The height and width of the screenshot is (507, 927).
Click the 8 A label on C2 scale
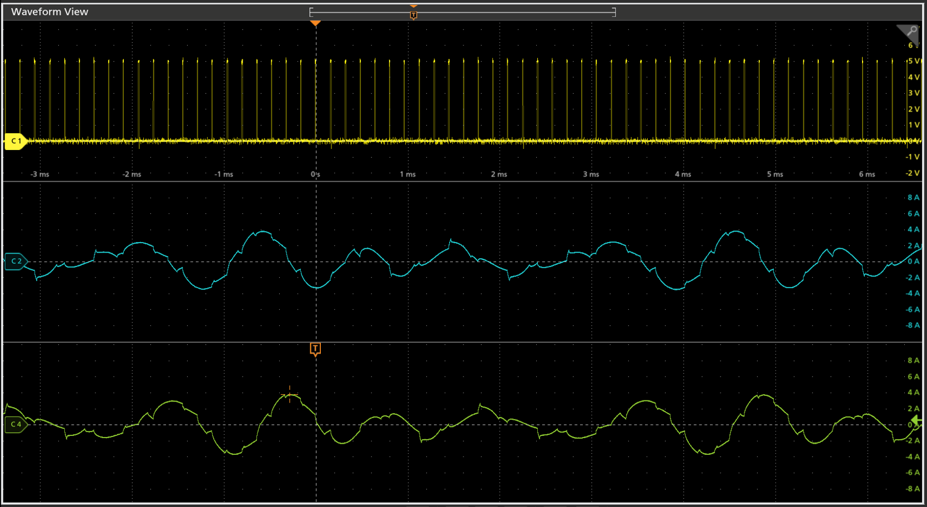point(913,198)
